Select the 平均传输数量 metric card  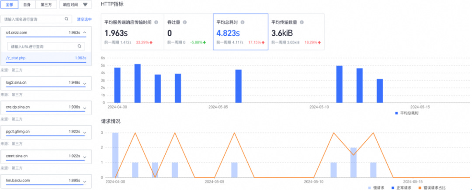click(296, 31)
